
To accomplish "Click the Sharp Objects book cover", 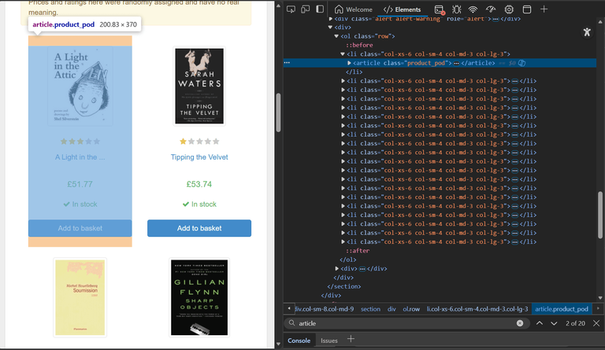I will 199,297.
